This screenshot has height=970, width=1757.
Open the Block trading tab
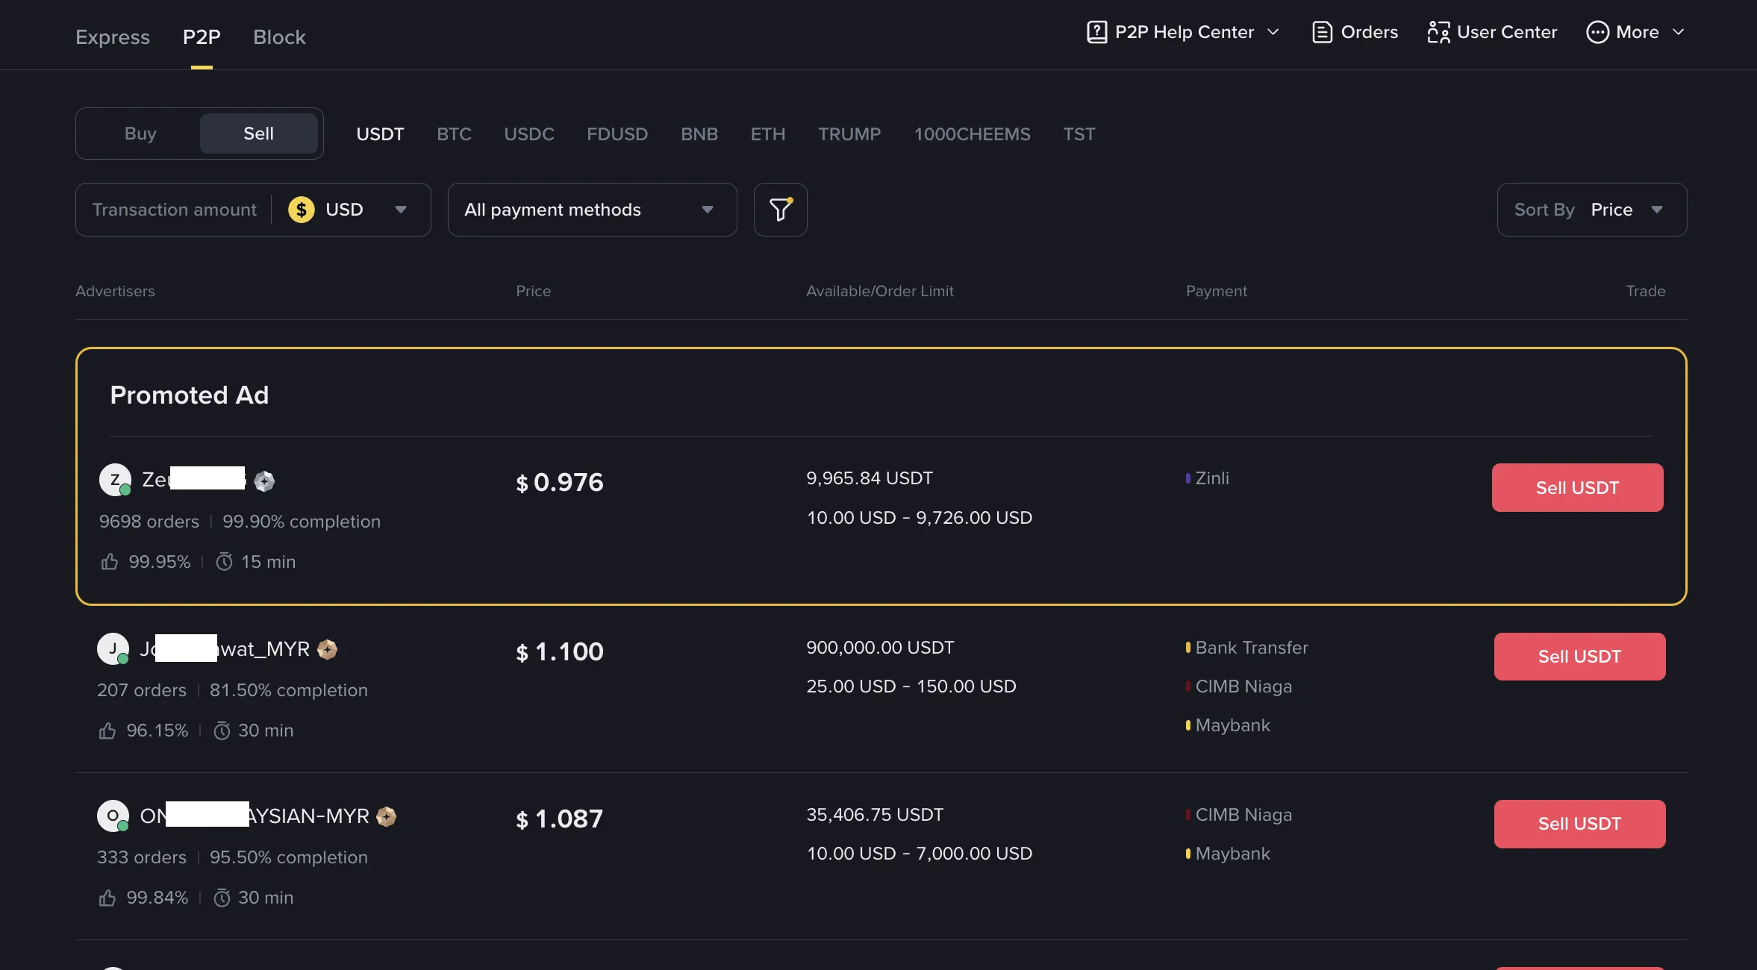point(279,37)
